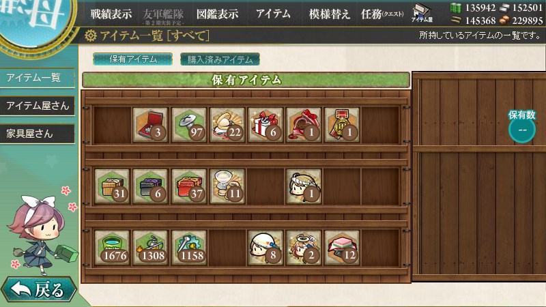Select the wooden furniture box showing 31
546x307 pixels.
112,186
